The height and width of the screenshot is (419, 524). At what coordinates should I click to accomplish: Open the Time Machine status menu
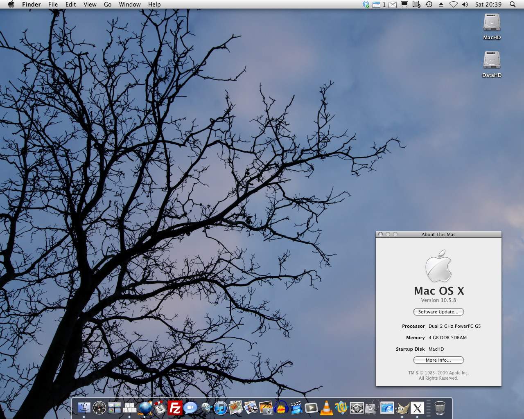pos(429,5)
